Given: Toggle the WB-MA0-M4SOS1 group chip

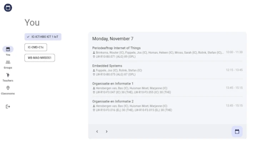Looking at the screenshot, I should point(39,58).
